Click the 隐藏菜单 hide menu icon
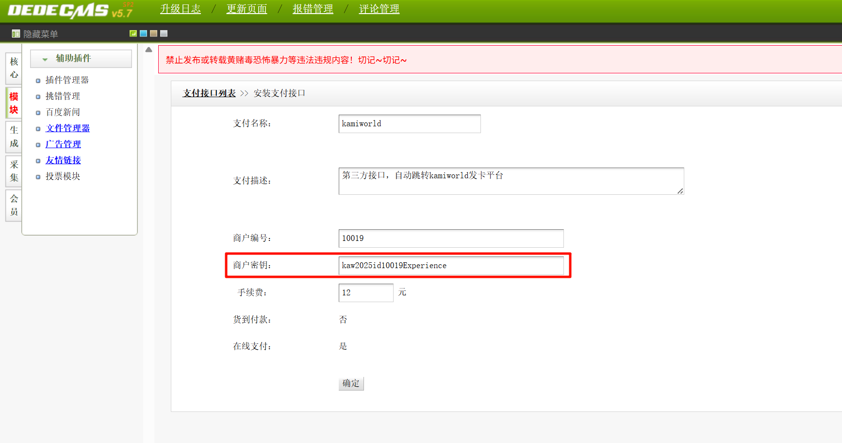The image size is (842, 443). tap(16, 34)
